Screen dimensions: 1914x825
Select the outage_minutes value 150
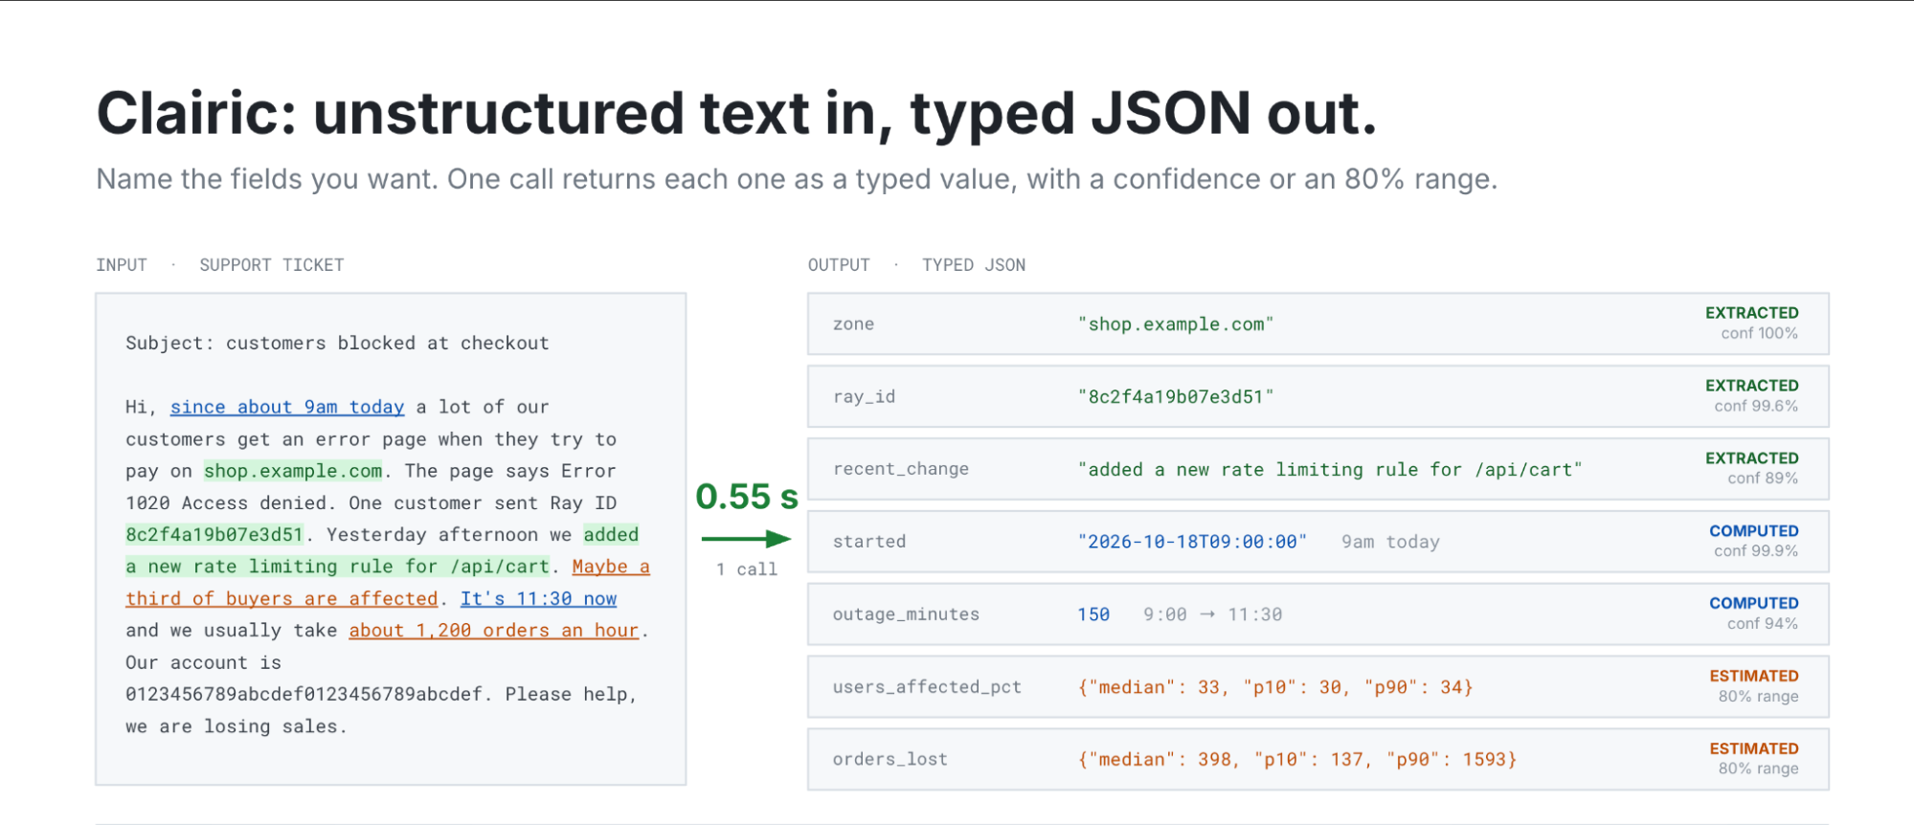[x=1093, y=614]
